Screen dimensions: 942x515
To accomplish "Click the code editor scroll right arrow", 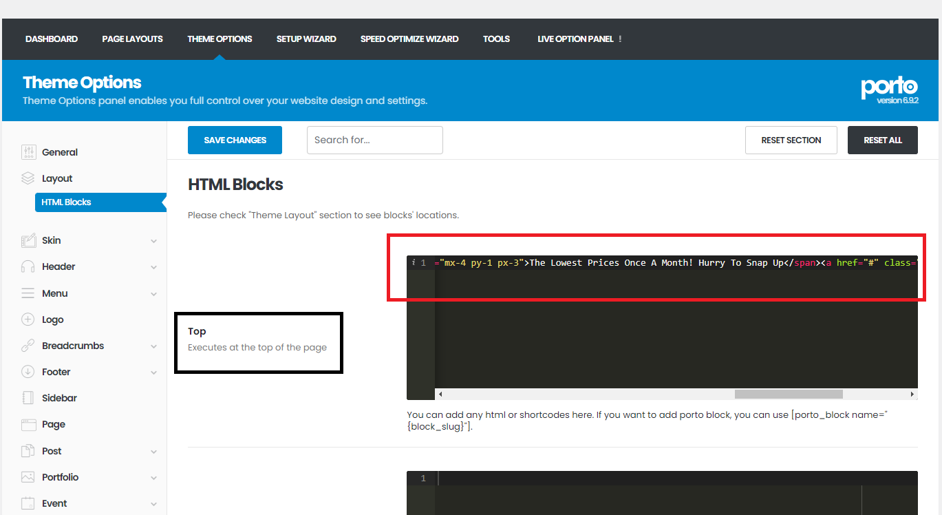I will [912, 395].
